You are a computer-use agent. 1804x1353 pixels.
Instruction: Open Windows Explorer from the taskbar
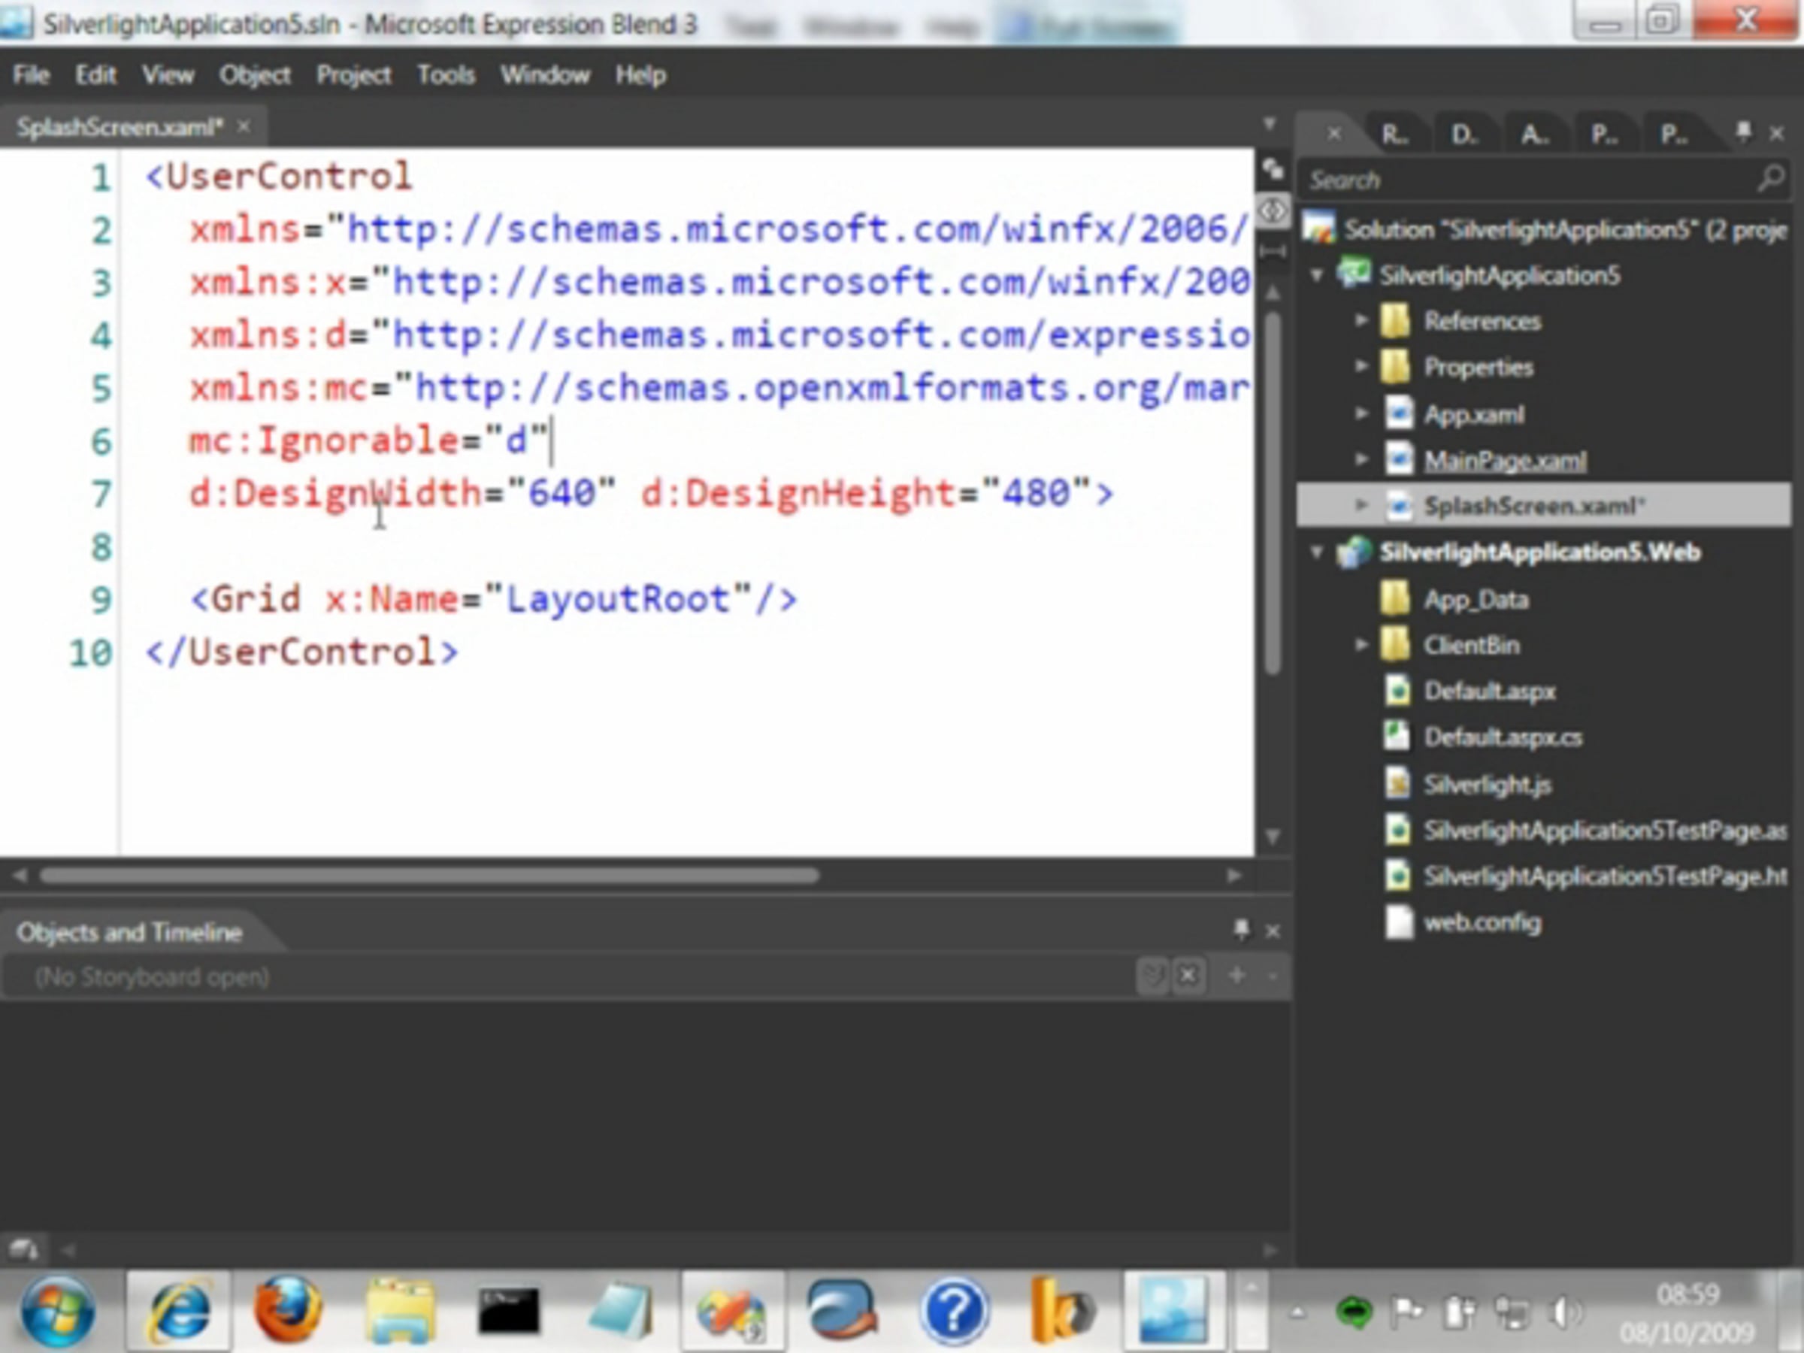[x=400, y=1311]
